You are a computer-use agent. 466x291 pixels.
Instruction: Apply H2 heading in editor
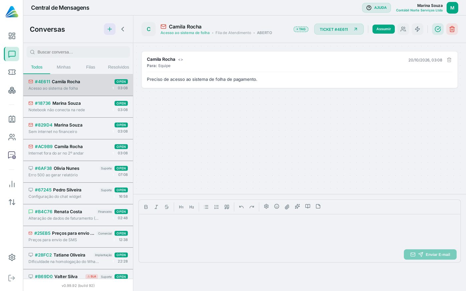tap(192, 207)
